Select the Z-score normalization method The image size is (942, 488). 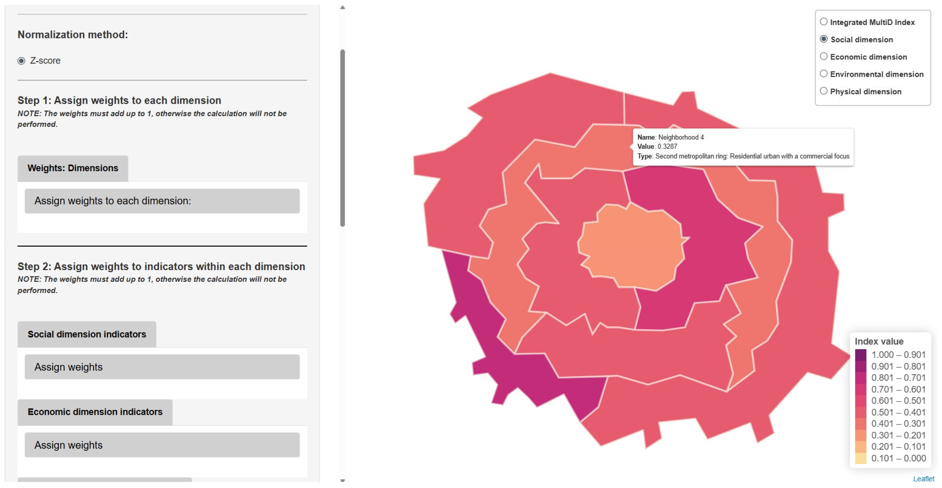coord(22,61)
